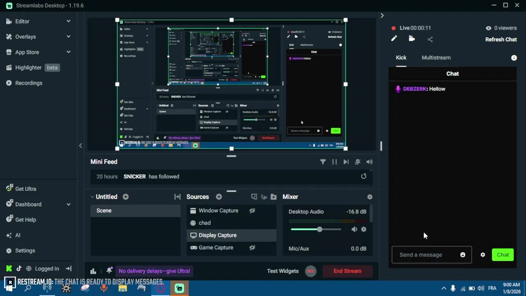Open the App Store sidebar item
The width and height of the screenshot is (526, 296).
[x=27, y=52]
